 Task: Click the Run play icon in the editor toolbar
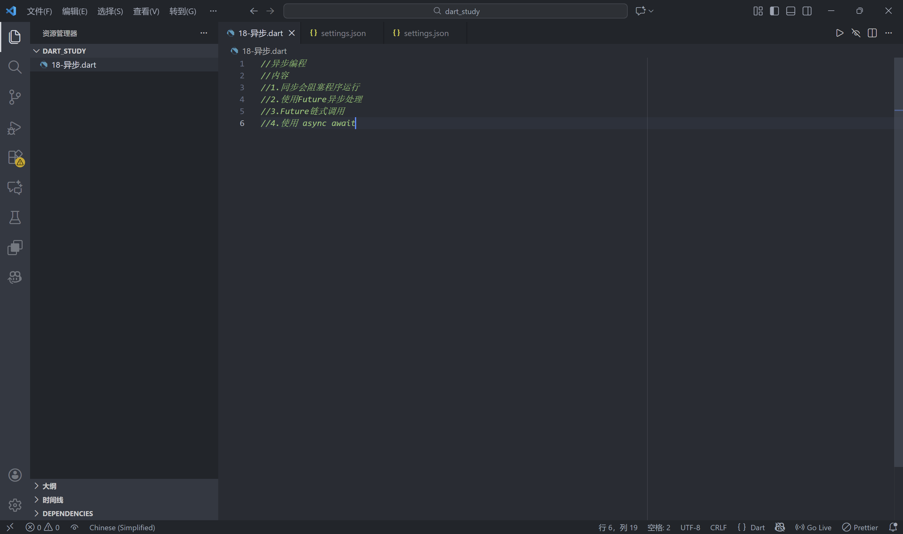coord(839,33)
